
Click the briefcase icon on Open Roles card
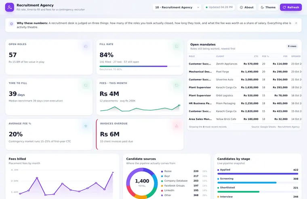pos(86,46)
